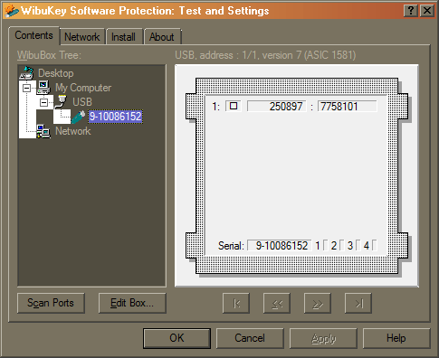Open the Edit Box dialog
The image size is (439, 358).
(132, 303)
